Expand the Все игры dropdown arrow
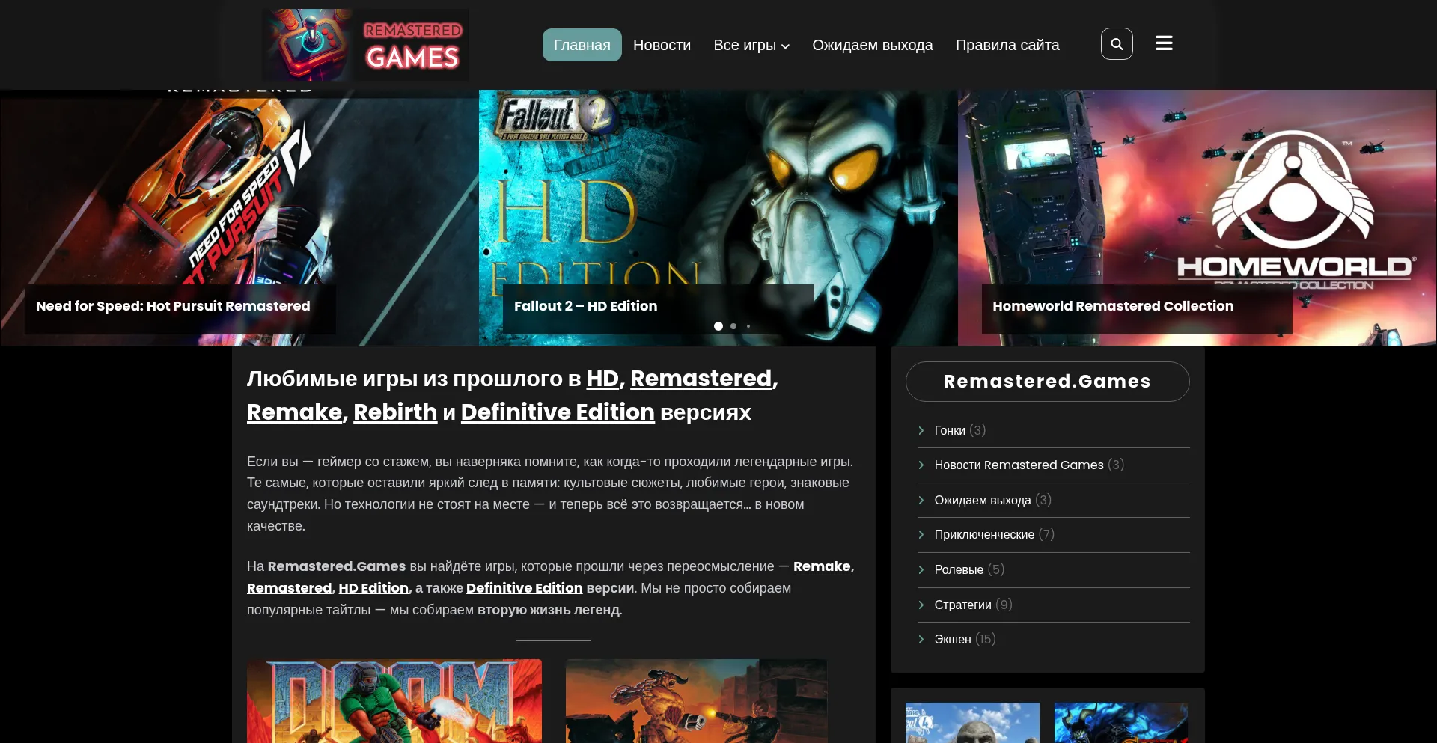1437x743 pixels. point(785,46)
